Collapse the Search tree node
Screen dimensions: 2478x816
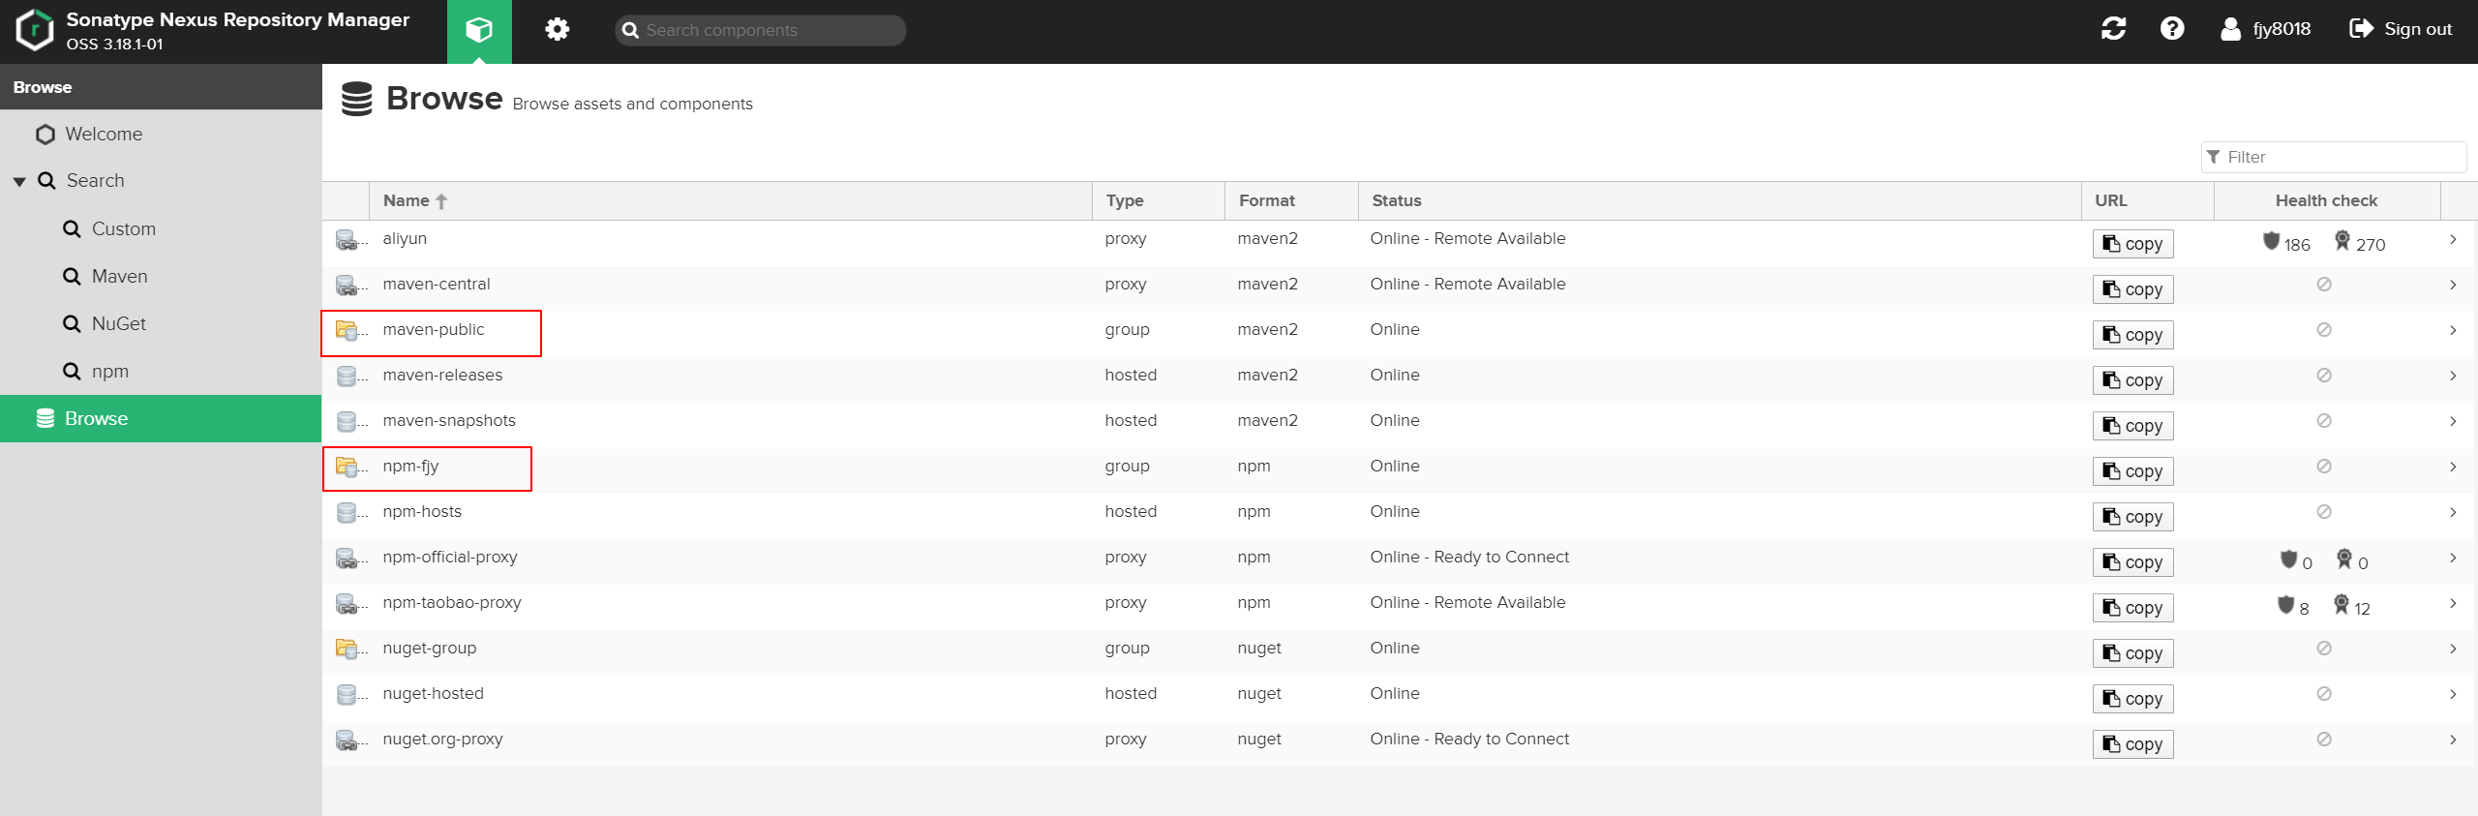[x=19, y=181]
